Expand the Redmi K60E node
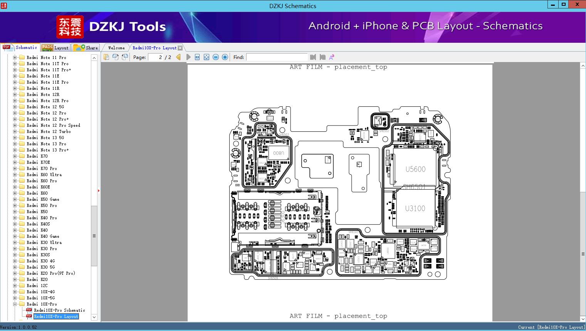The height and width of the screenshot is (331, 586). point(15,187)
